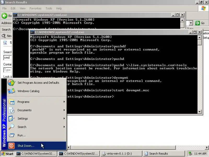Open the Help menu

point(59,8)
